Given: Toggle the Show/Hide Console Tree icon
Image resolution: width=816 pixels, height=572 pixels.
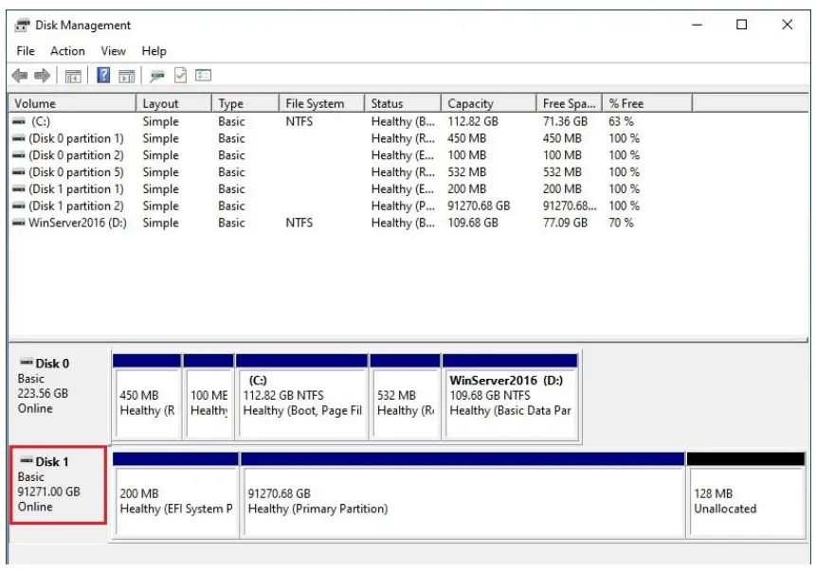Looking at the screenshot, I should click(x=73, y=76).
